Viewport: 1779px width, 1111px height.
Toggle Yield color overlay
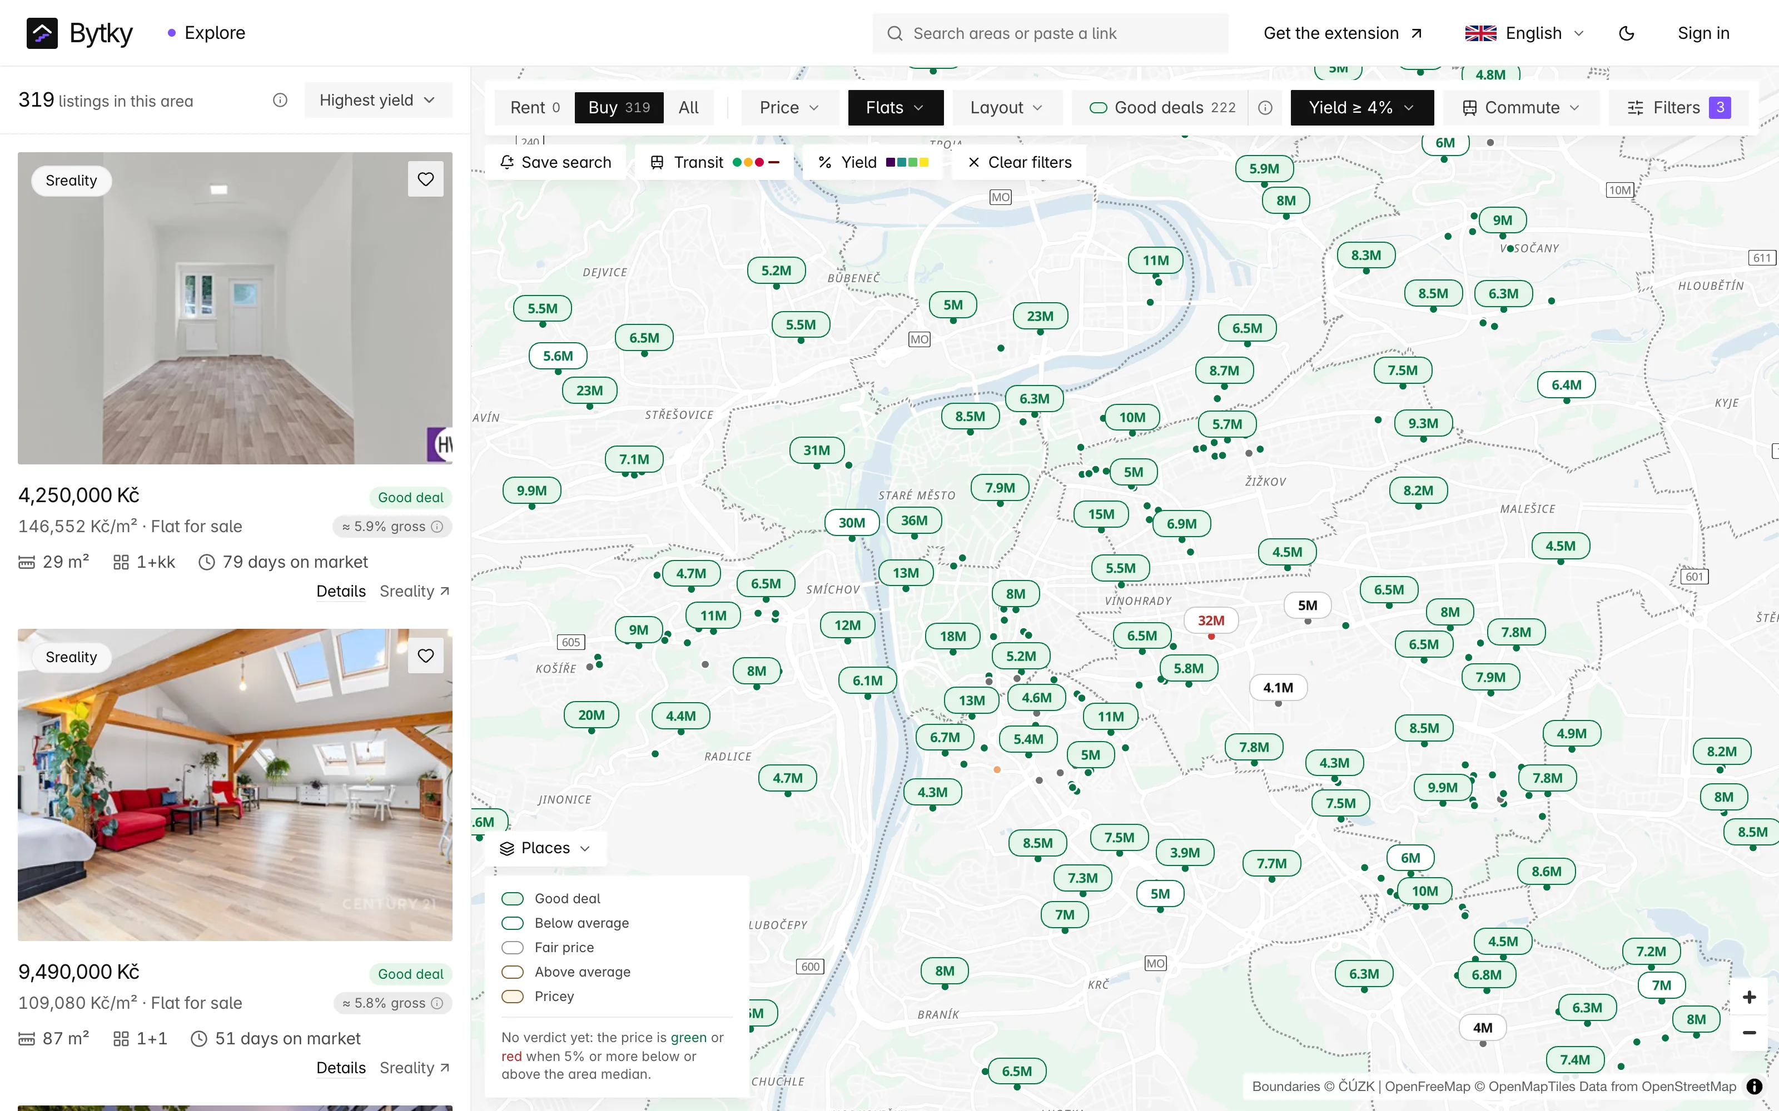coord(873,162)
